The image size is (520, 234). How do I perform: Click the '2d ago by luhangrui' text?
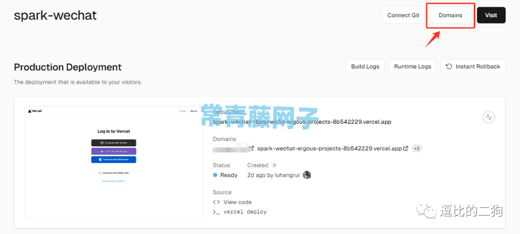[273, 175]
